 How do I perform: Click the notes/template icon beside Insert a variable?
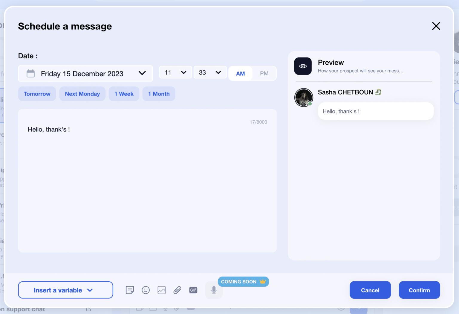coord(130,290)
